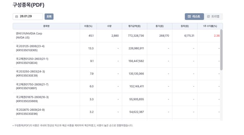Select the 국고02875-2609(24-9) row name

[30, 112]
